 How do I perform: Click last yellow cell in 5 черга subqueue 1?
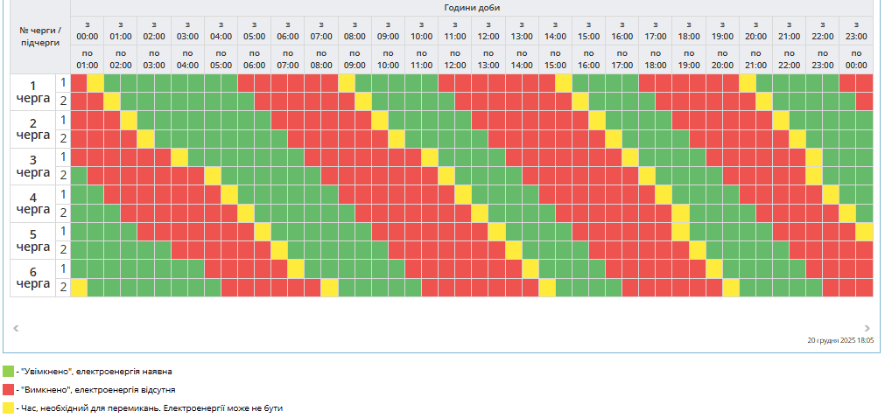pyautogui.click(x=864, y=231)
